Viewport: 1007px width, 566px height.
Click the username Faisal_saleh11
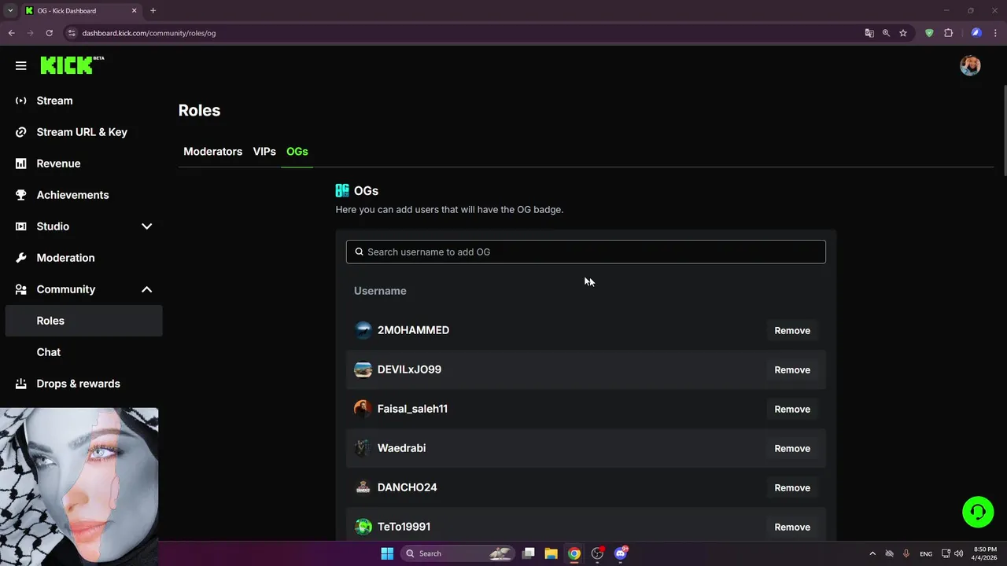click(412, 409)
